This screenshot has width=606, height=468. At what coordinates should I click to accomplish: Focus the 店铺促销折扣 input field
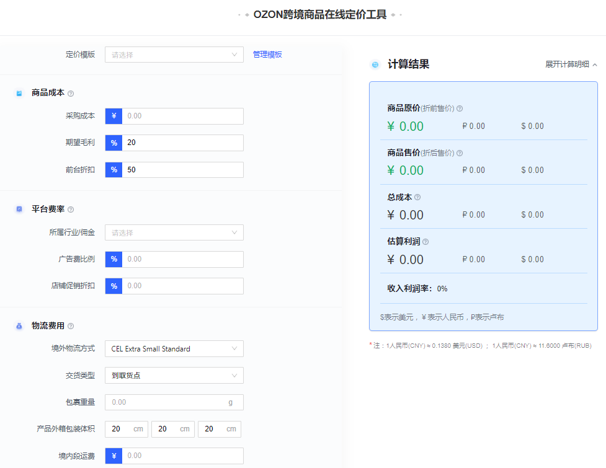(x=183, y=286)
